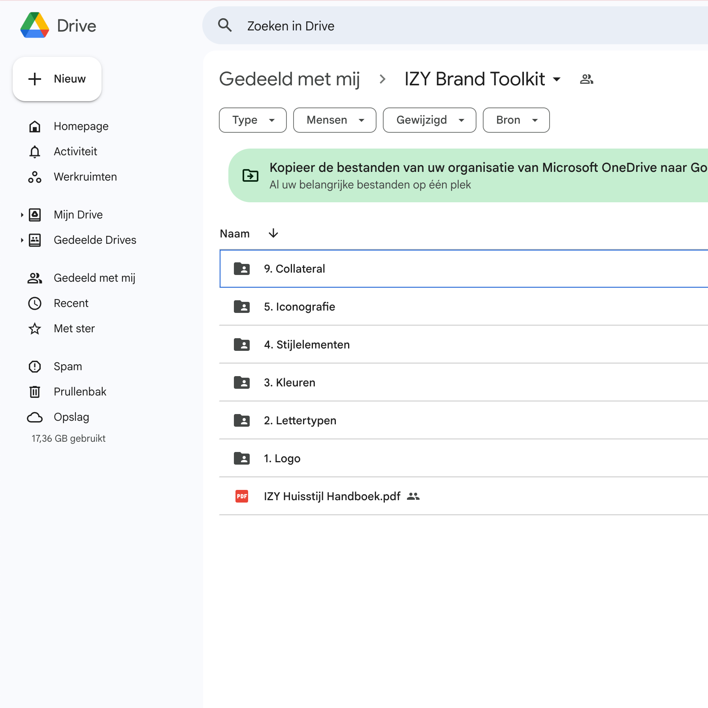This screenshot has height=708, width=708.
Task: Click the Nieuw button
Action: (x=57, y=79)
